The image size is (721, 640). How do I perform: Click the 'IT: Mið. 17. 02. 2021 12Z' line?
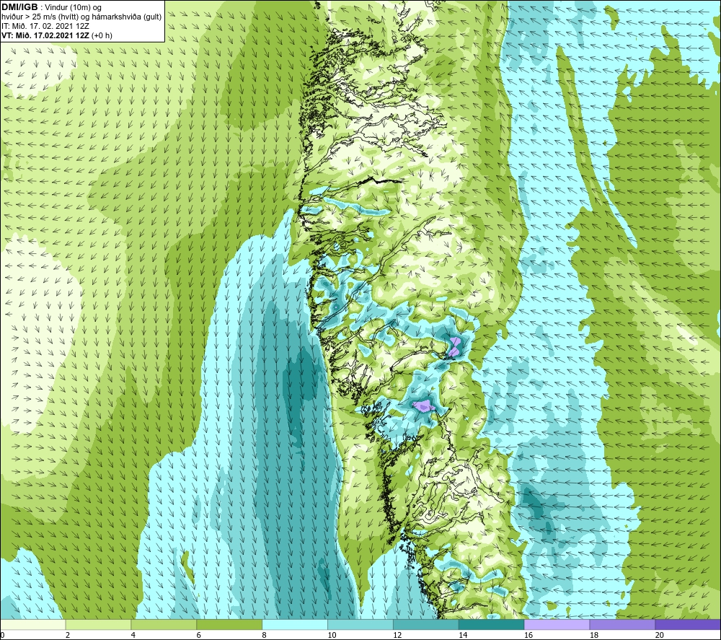click(45, 26)
